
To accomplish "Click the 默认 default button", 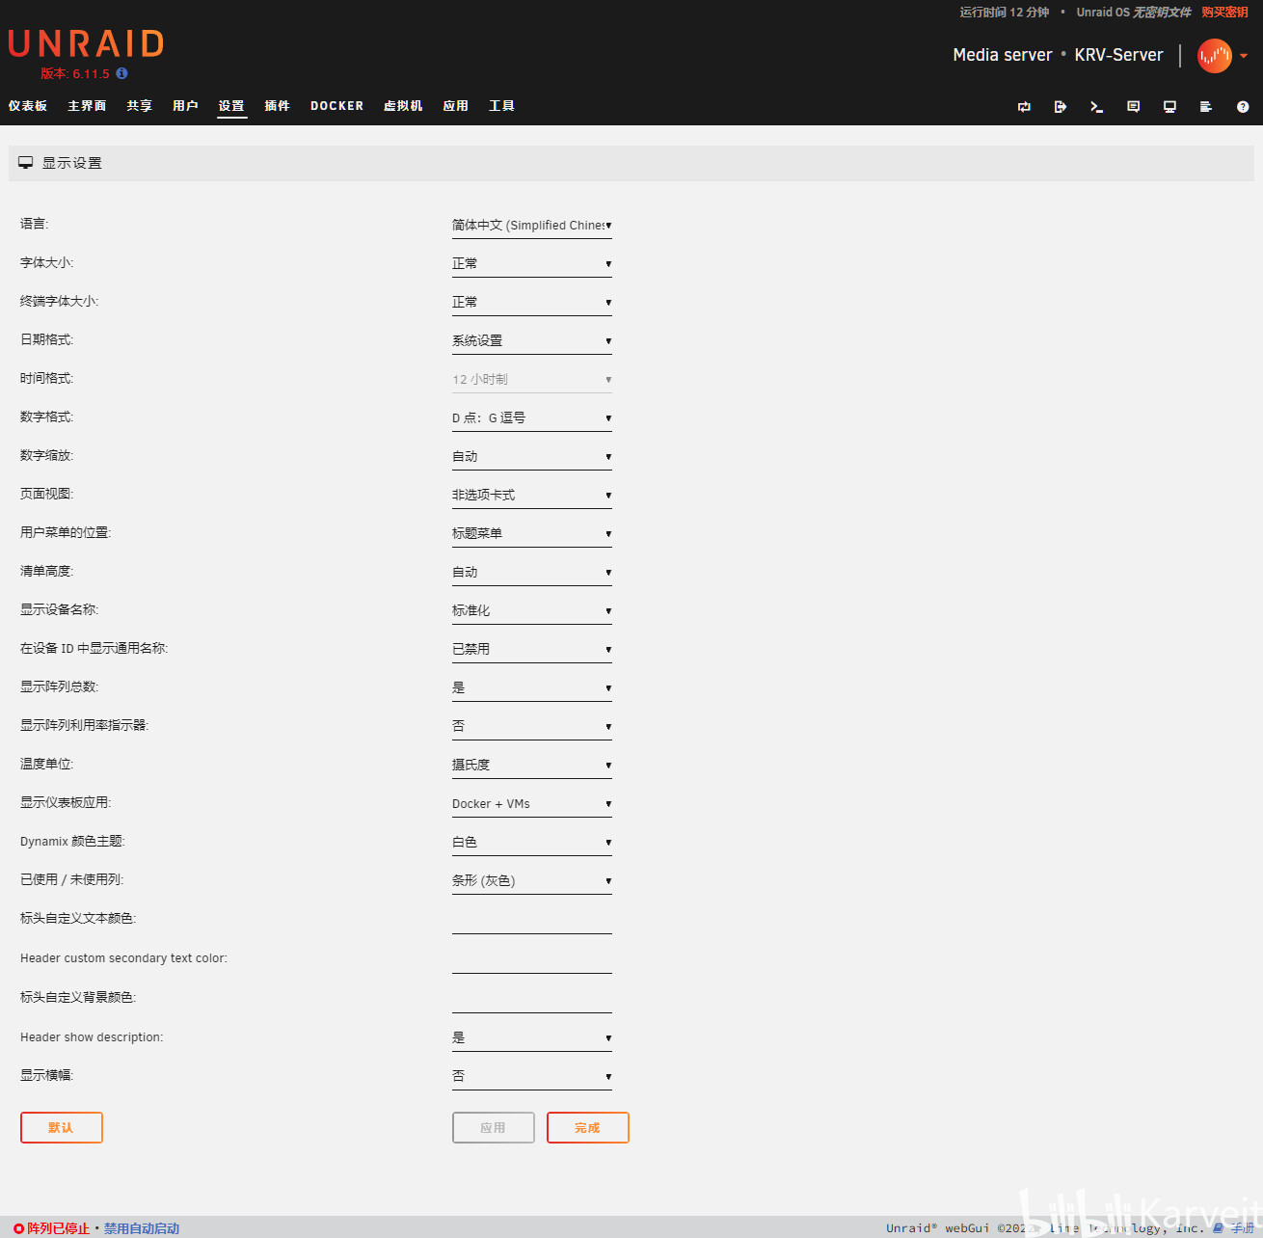I will 62,1128.
